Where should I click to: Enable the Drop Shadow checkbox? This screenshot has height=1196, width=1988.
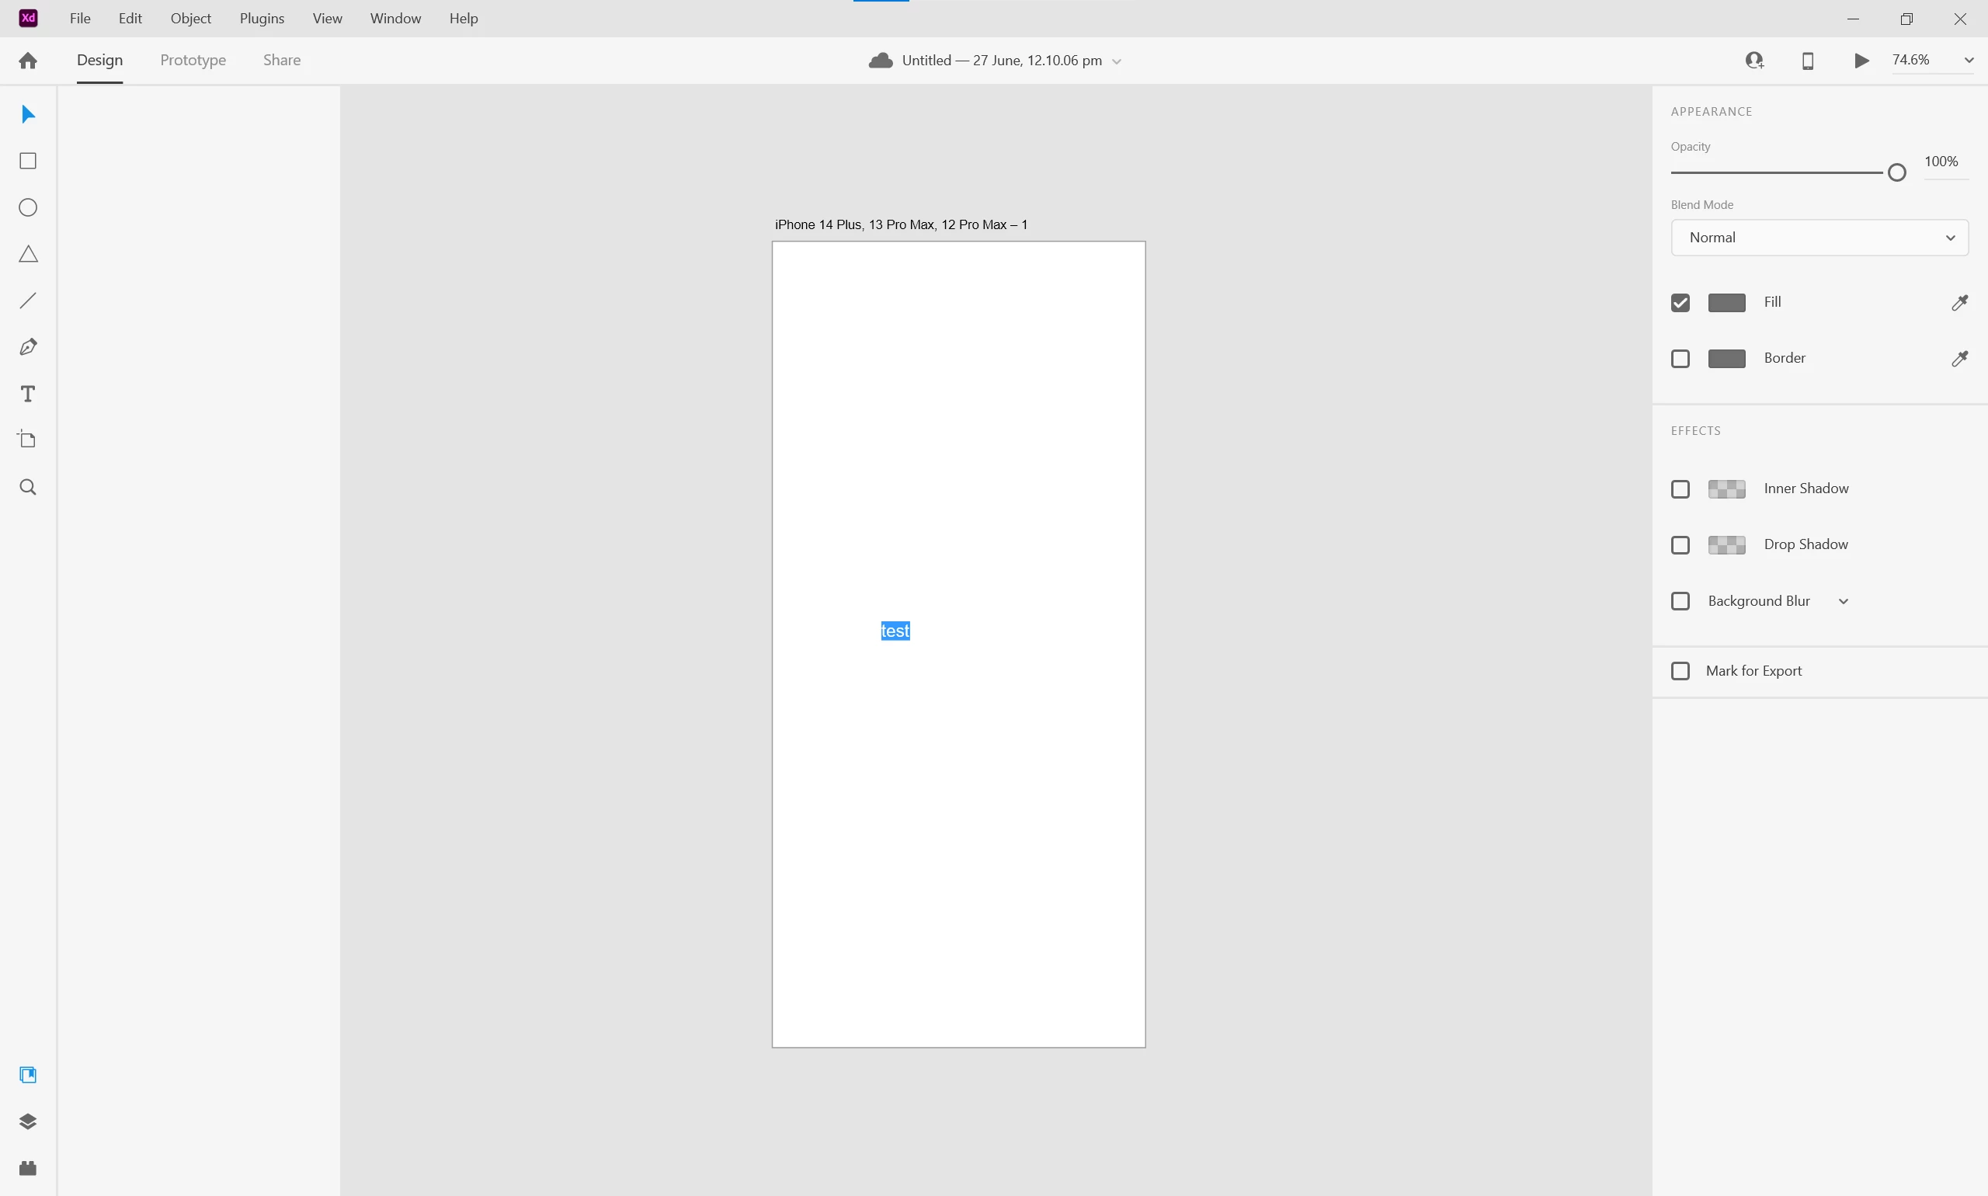pos(1680,546)
